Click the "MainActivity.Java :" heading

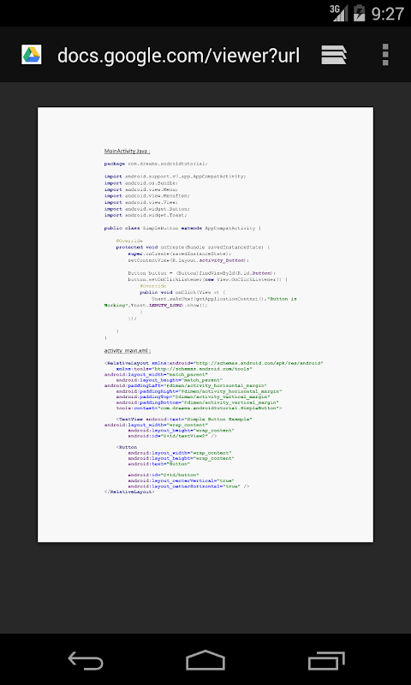(127, 152)
